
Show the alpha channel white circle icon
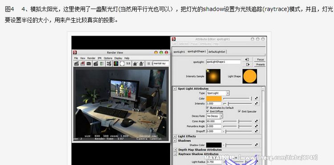tap(122, 63)
